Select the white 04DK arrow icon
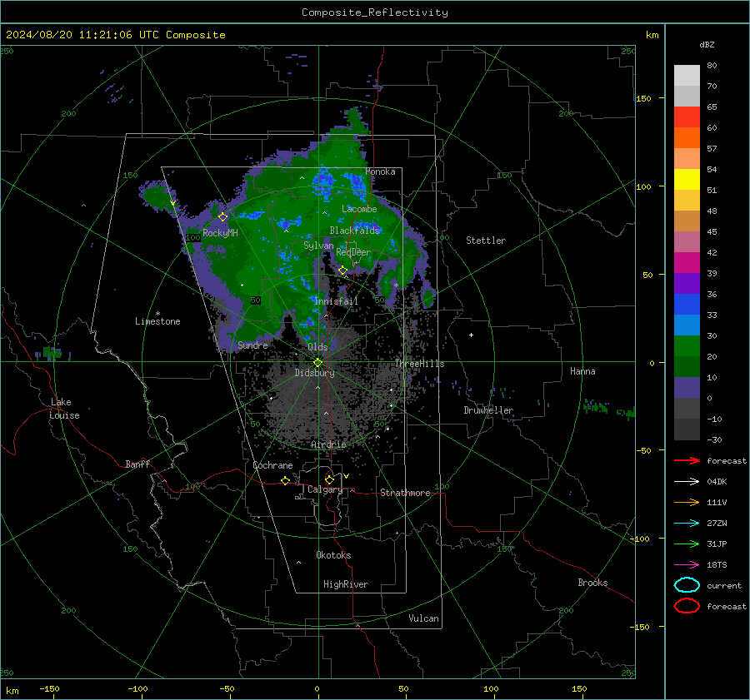Screen dimensions: 750x700 [x=687, y=481]
